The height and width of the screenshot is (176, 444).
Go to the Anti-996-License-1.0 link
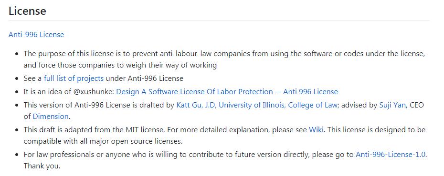(391, 155)
